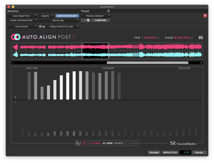Open the factory default preset dropdown
The width and height of the screenshot is (214, 163).
pos(96,16)
